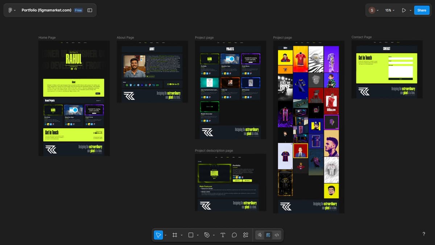The height and width of the screenshot is (245, 435).
Task: Select the Home Page frame label
Action: 47,38
